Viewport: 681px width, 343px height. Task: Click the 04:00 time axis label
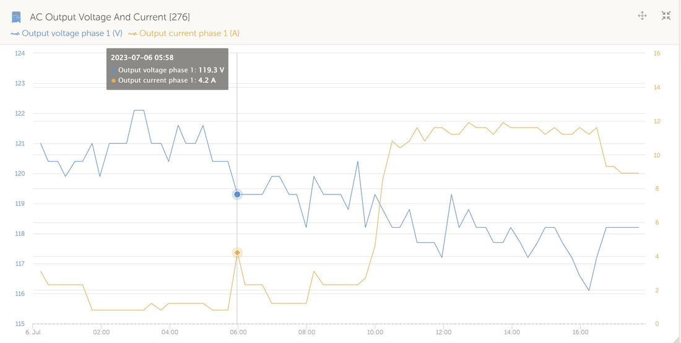[x=170, y=332]
